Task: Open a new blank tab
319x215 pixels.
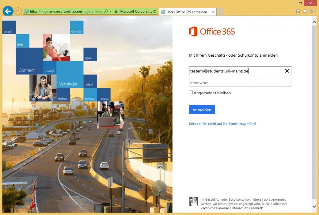Action: [x=220, y=12]
